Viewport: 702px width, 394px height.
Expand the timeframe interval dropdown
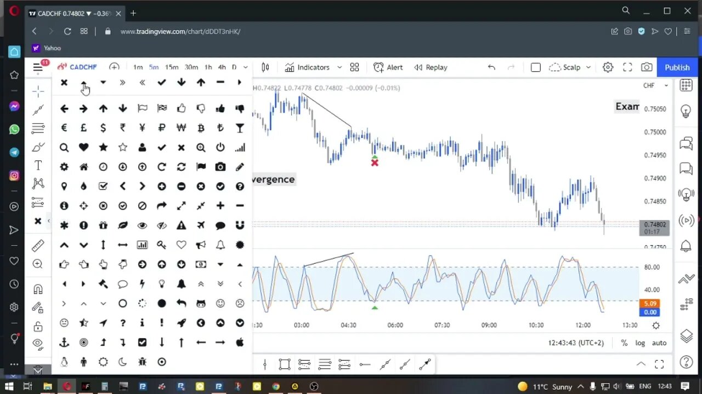pyautogui.click(x=245, y=67)
